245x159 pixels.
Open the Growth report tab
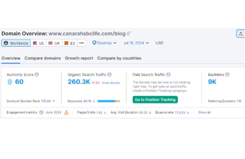(79, 58)
